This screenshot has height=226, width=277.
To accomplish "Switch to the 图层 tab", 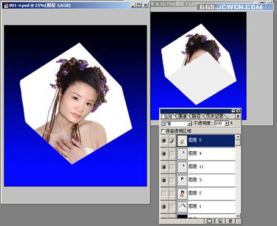I will [x=168, y=116].
